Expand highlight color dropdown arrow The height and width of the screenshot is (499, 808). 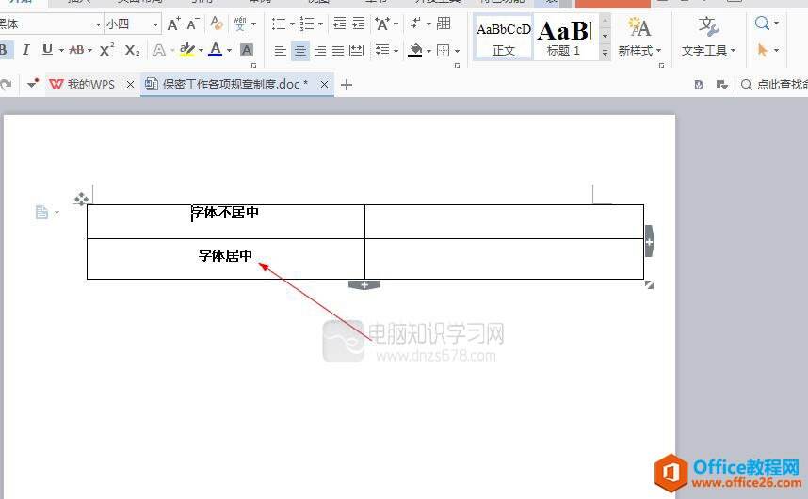tap(201, 51)
